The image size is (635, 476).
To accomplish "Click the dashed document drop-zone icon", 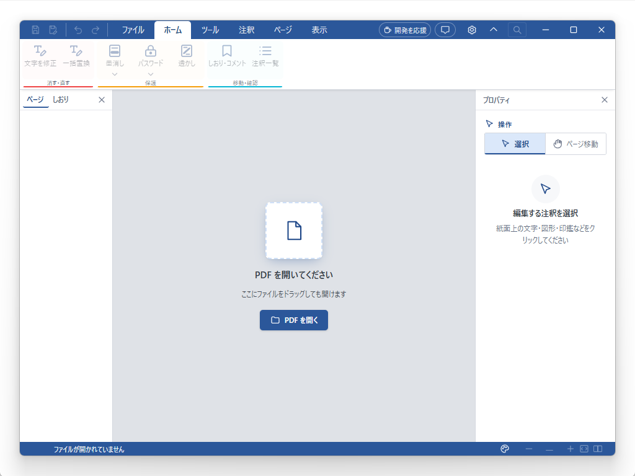I will (294, 231).
